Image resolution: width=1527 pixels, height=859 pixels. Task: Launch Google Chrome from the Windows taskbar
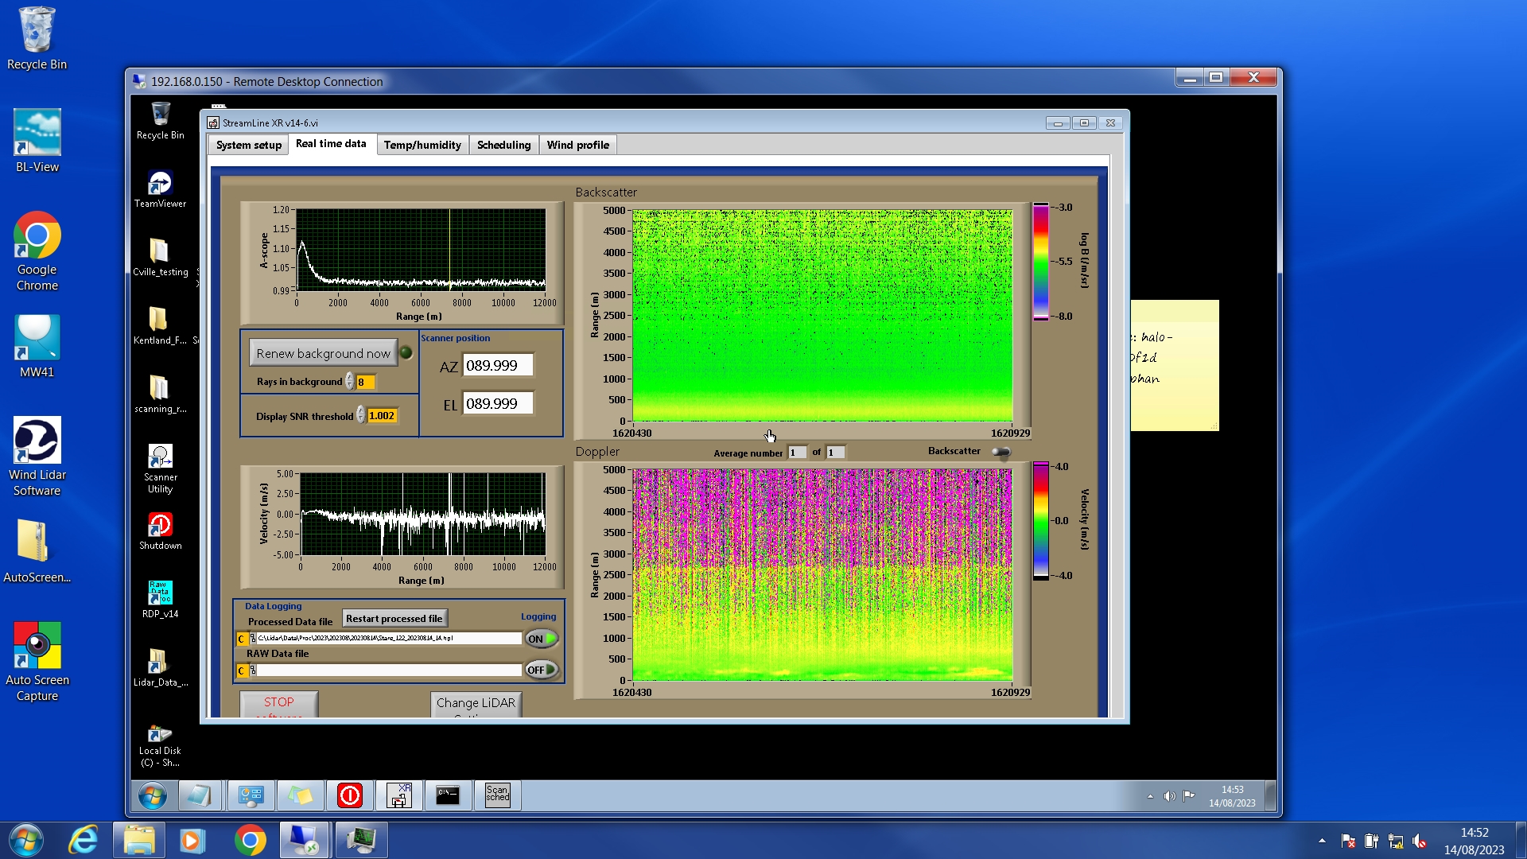(x=250, y=840)
